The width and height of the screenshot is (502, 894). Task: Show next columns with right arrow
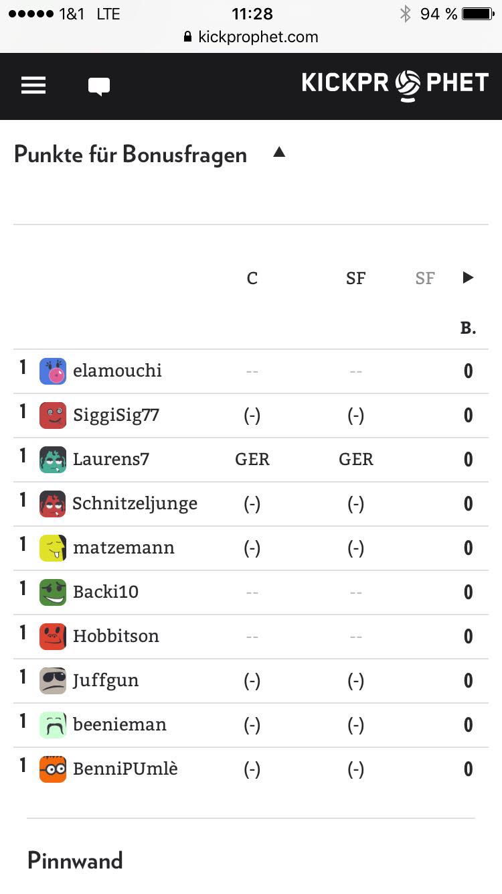469,277
